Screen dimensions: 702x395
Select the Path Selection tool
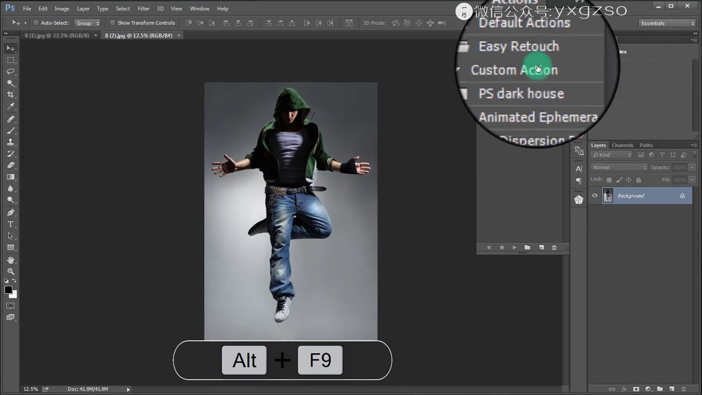pyautogui.click(x=10, y=236)
